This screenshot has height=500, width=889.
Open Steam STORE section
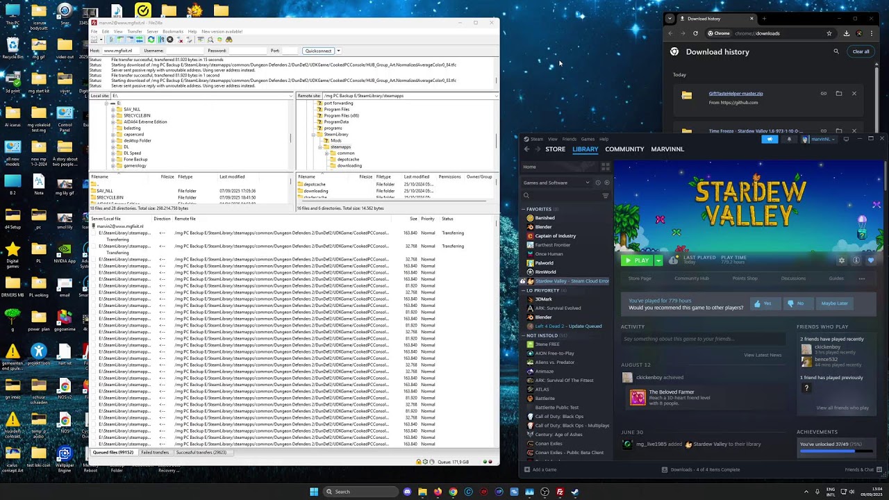click(x=555, y=149)
